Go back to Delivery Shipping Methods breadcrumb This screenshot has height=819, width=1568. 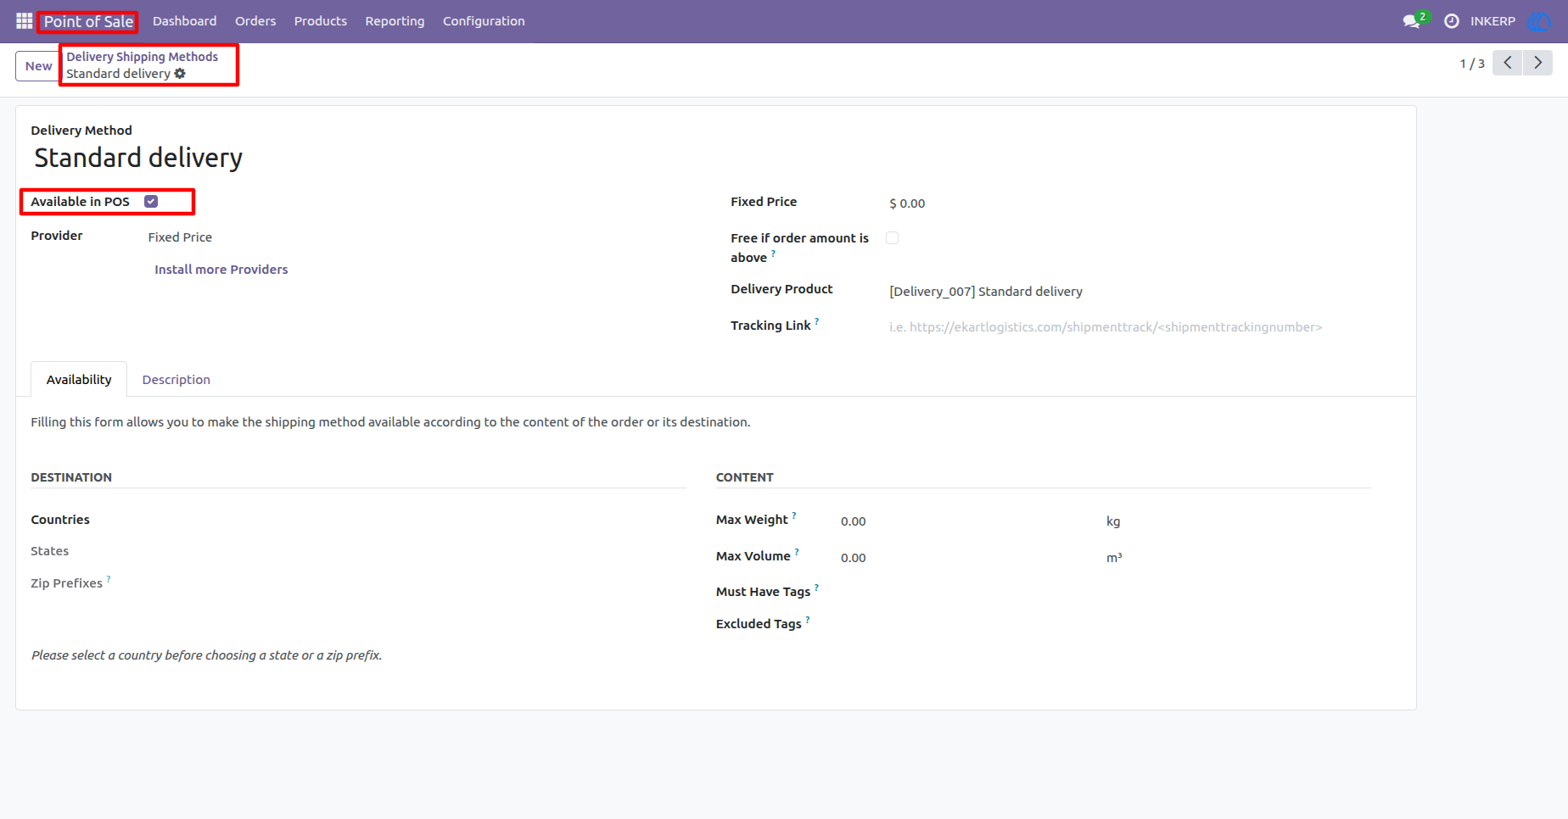pos(143,57)
